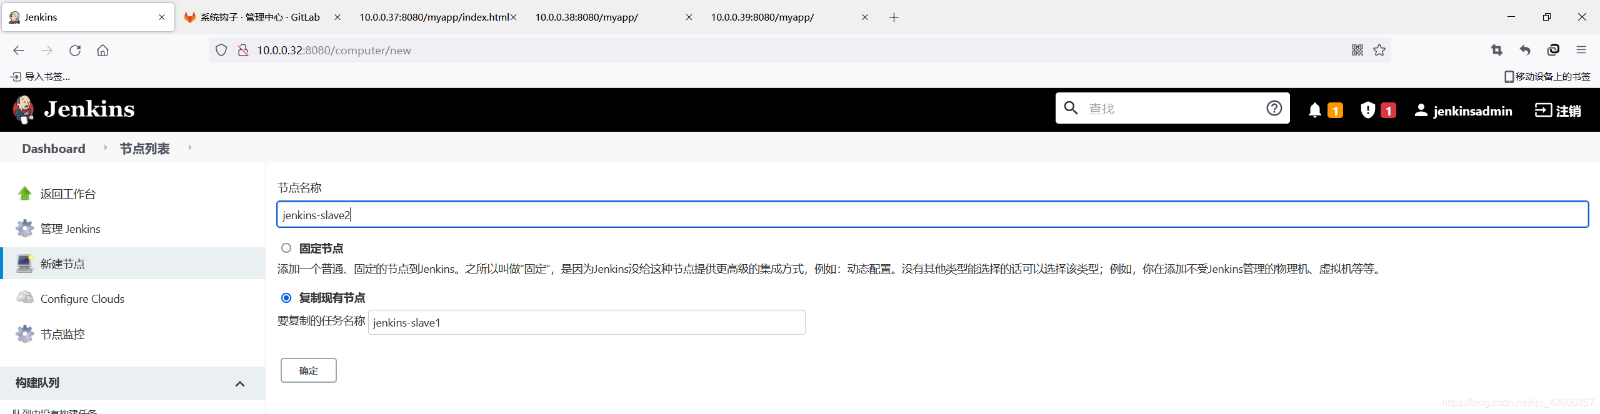
Task: Click the orange notification count badge
Action: [x=1335, y=111]
